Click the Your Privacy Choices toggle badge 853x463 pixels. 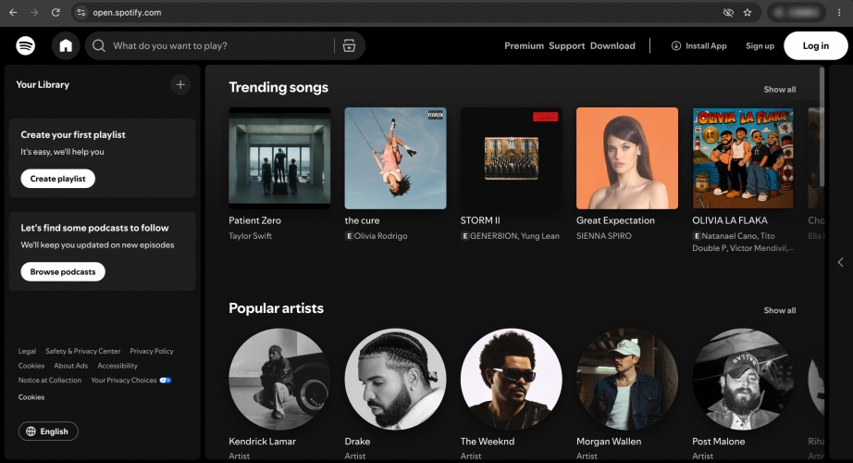tap(166, 381)
